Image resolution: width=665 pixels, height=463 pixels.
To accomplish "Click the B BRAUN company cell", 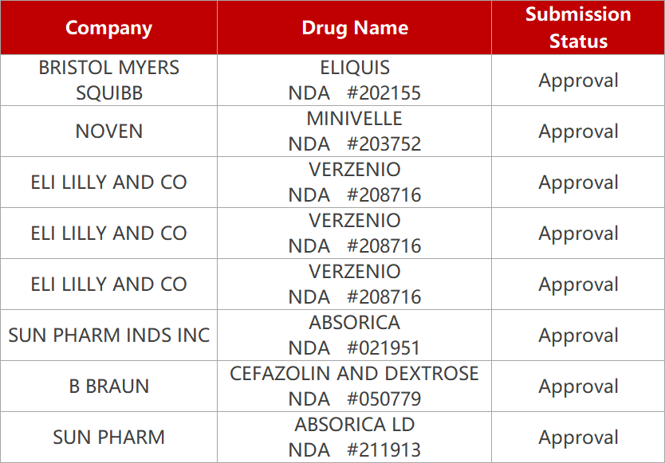I will (x=108, y=386).
